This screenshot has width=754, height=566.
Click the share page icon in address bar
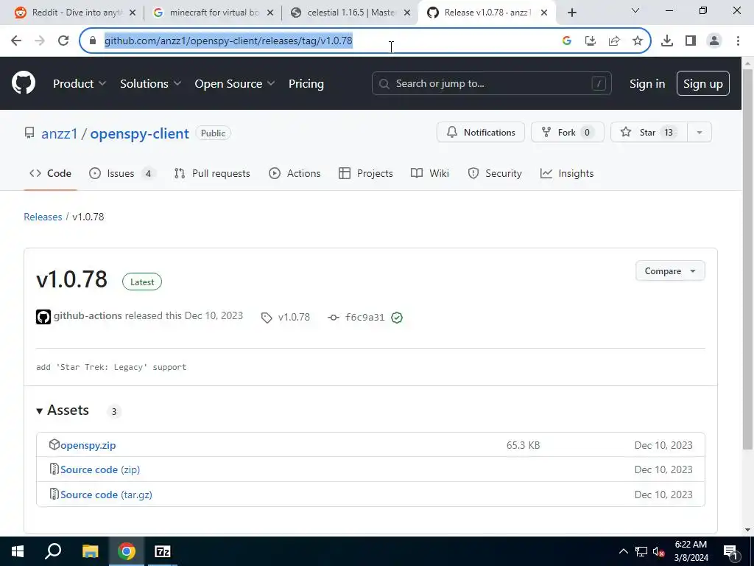pyautogui.click(x=614, y=41)
